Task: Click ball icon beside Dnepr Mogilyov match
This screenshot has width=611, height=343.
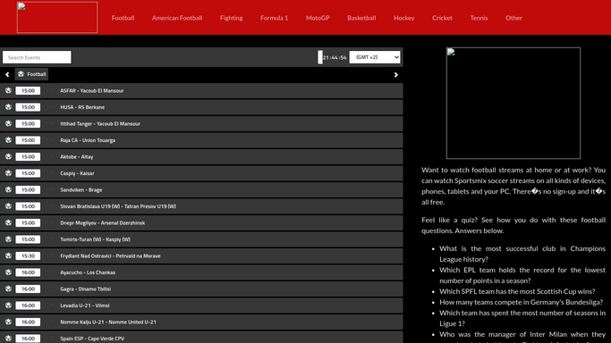Action: 9,222
